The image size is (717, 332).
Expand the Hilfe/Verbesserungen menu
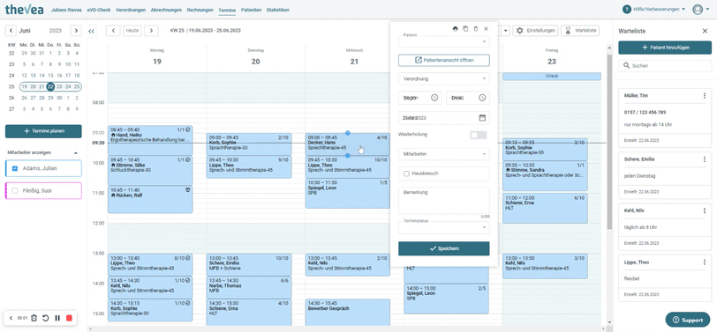click(x=659, y=9)
